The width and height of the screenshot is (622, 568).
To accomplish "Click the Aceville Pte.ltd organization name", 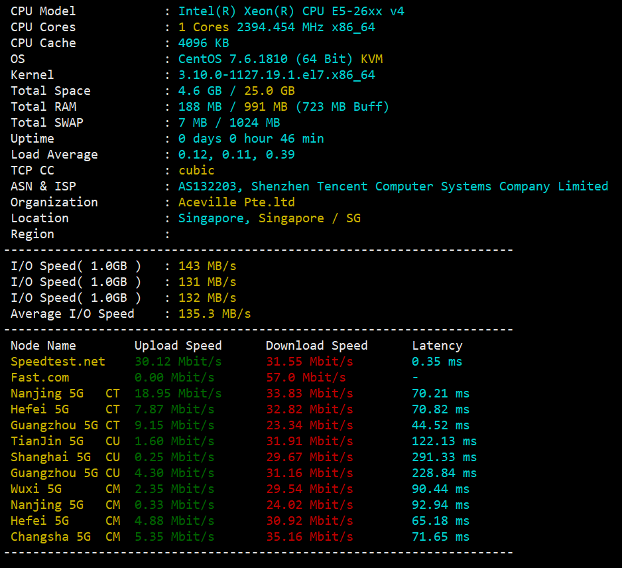I will 237,202.
